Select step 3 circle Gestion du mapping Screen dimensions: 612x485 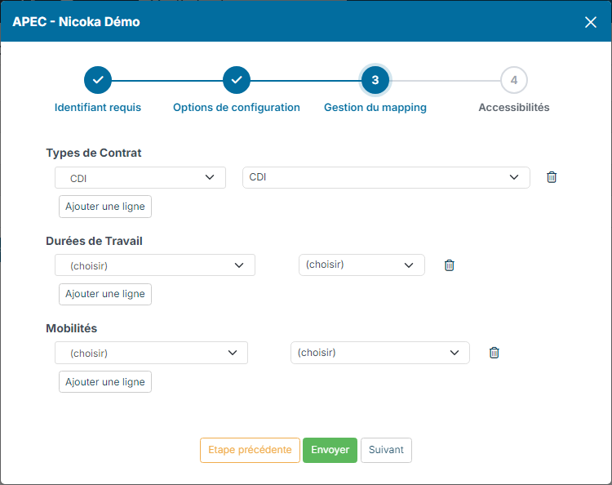(x=375, y=80)
